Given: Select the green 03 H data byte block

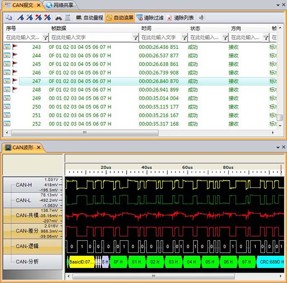Looking at the screenshot, I should click(x=173, y=261).
